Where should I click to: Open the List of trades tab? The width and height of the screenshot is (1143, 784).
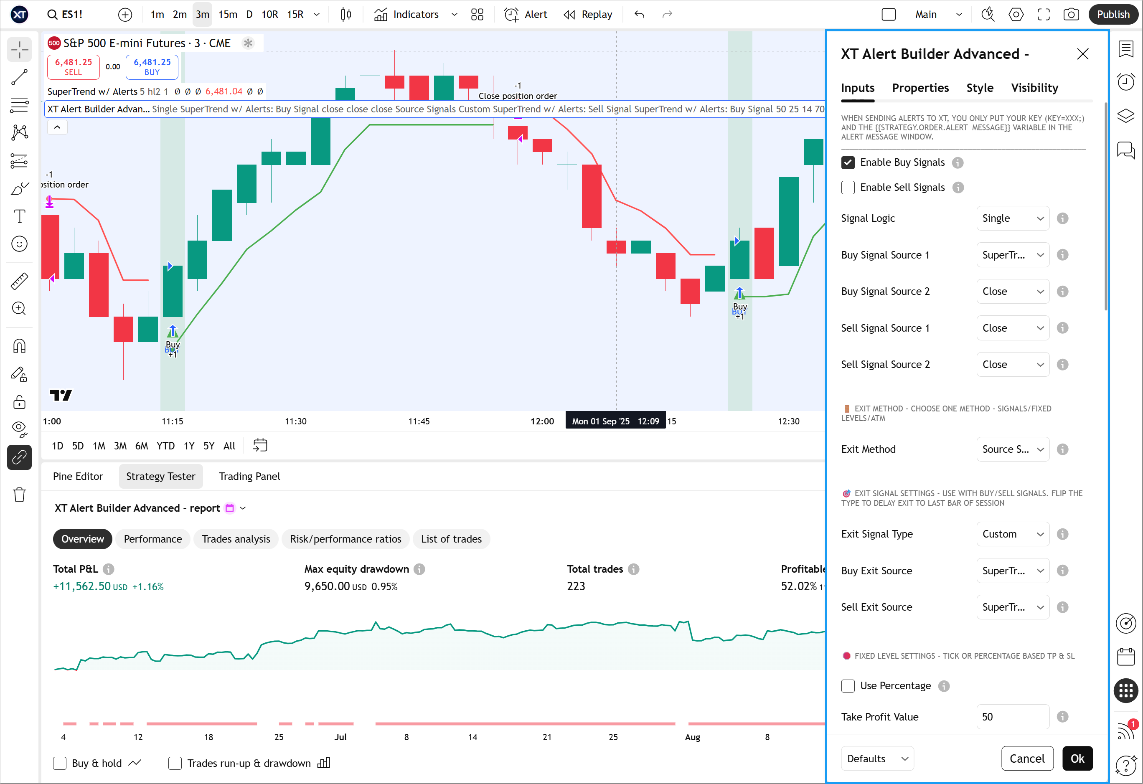[451, 539]
